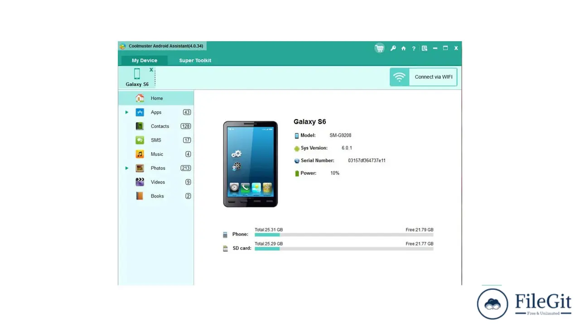Click system version value 6.0.1
The width and height of the screenshot is (580, 326).
(x=347, y=148)
